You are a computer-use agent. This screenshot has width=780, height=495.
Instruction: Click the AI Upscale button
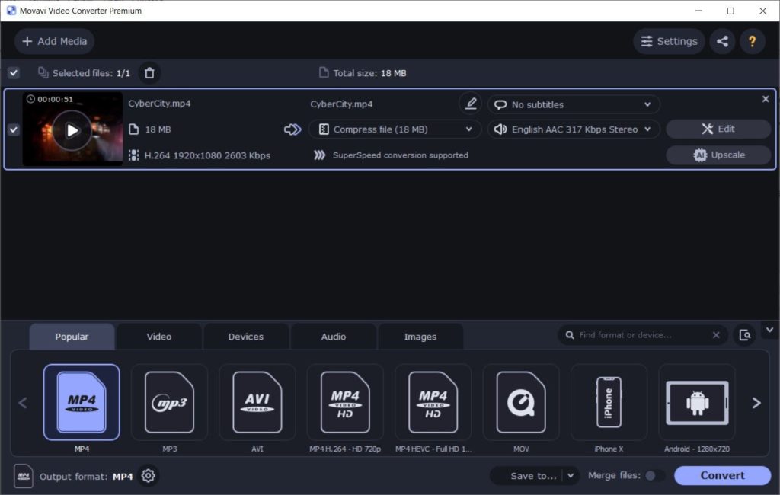point(718,155)
